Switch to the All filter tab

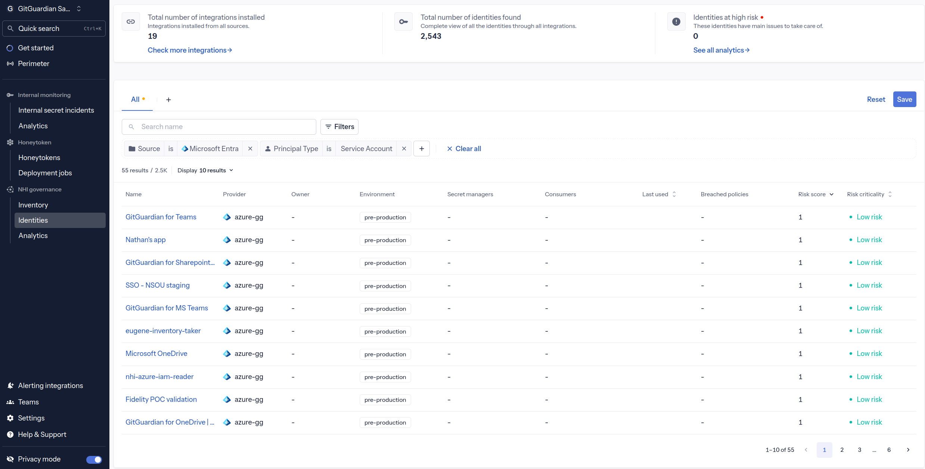[x=135, y=99]
